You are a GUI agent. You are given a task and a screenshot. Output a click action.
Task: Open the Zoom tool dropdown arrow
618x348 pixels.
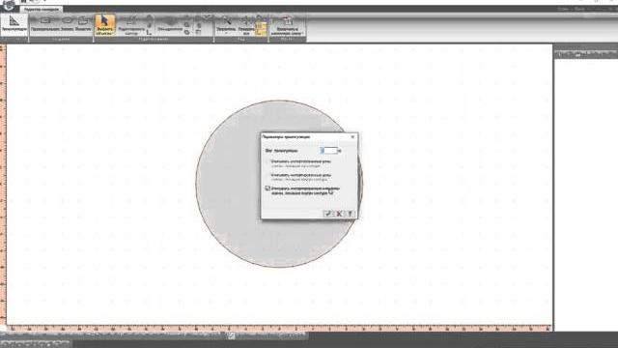pyautogui.click(x=226, y=34)
